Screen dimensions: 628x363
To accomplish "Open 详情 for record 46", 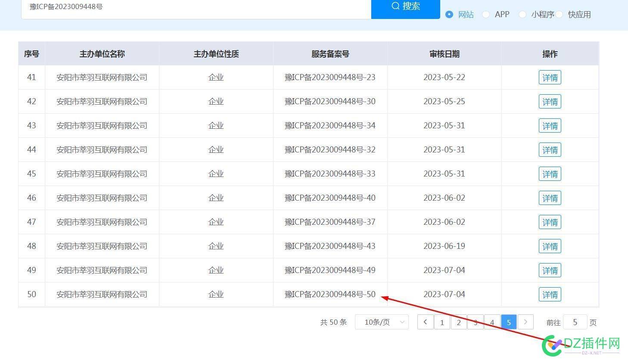I will pyautogui.click(x=550, y=198).
